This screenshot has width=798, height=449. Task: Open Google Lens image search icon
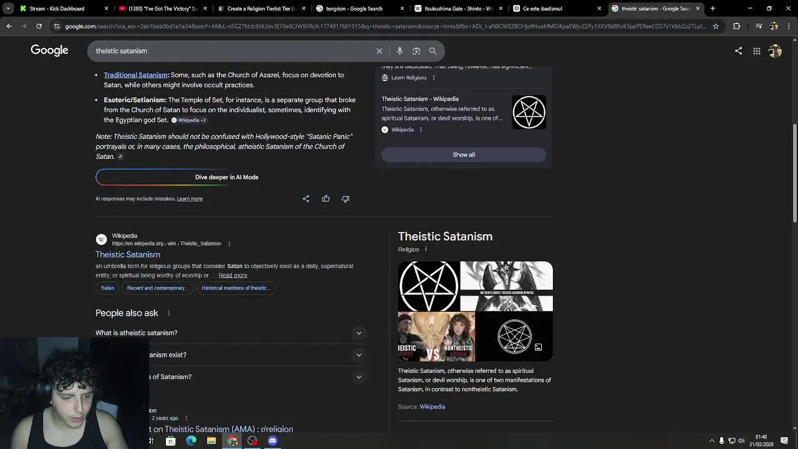click(x=416, y=51)
